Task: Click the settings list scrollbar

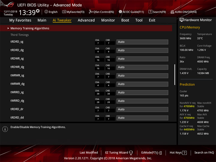Action: click(x=175, y=74)
